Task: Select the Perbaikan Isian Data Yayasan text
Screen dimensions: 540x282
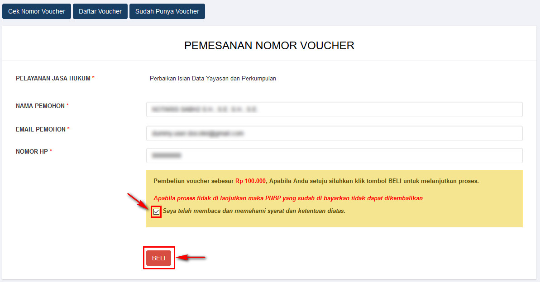Action: pyautogui.click(x=213, y=79)
